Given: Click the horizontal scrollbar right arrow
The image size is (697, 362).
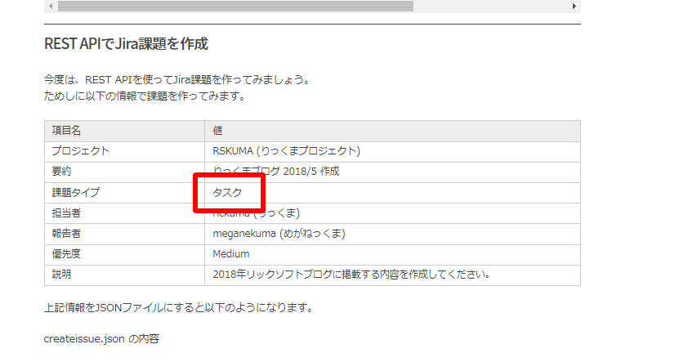Looking at the screenshot, I should click(574, 7).
